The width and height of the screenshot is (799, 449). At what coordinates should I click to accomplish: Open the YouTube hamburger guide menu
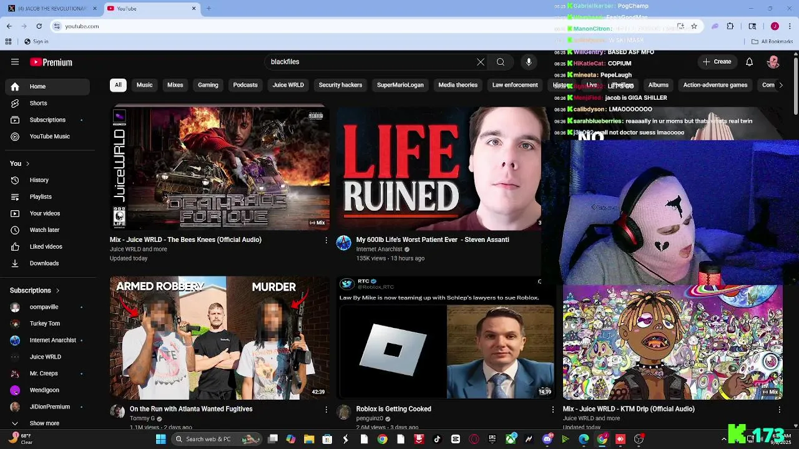click(x=15, y=62)
